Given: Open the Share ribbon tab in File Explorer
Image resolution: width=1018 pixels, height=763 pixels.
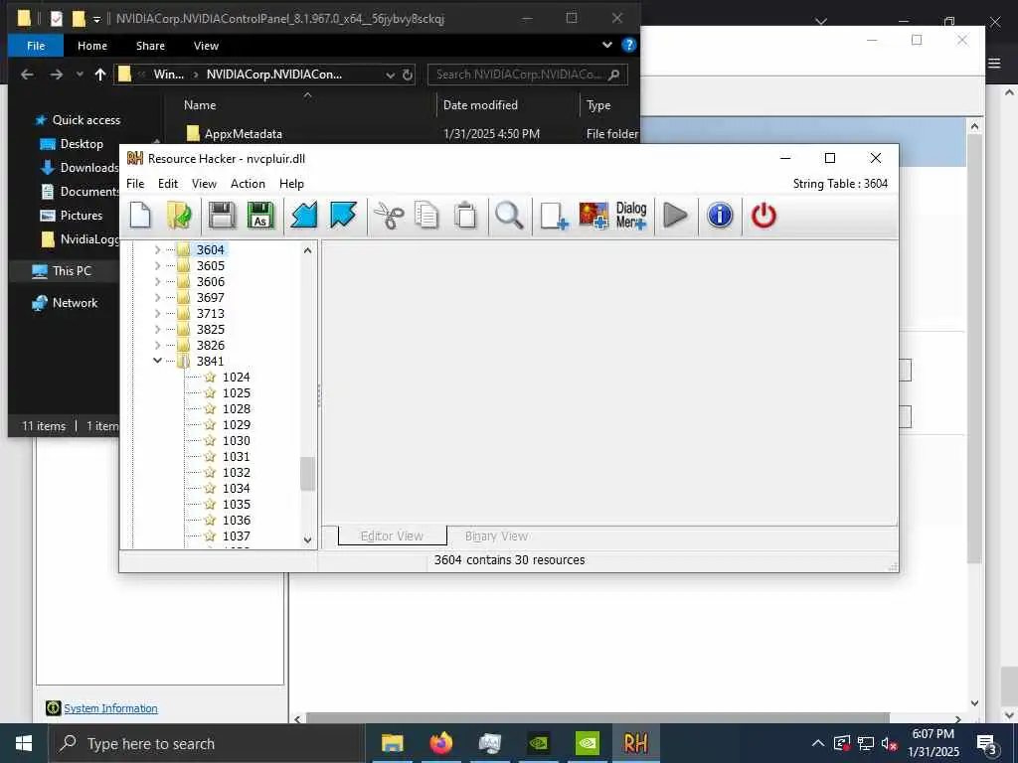Looking at the screenshot, I should pos(150,46).
